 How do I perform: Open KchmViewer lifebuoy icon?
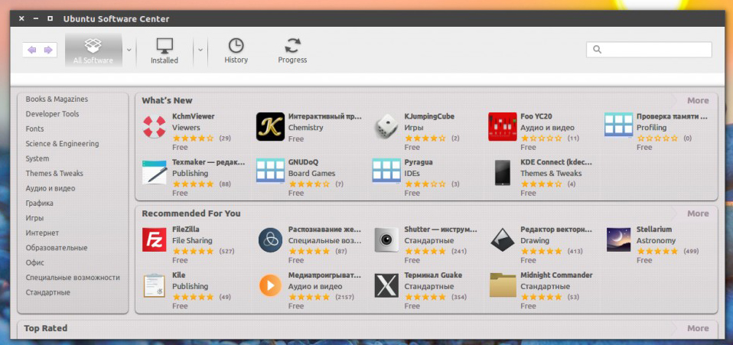coord(155,127)
